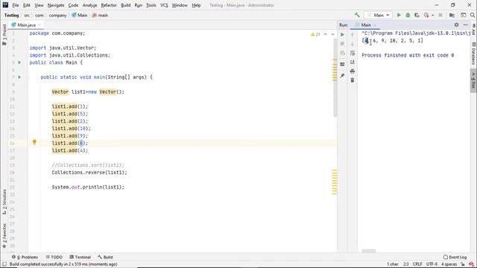Change CRLF line separator

[417, 264]
